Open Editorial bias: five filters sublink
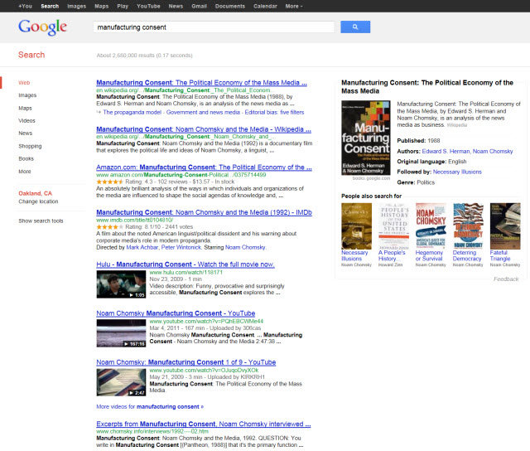The height and width of the screenshot is (451, 530). coord(274,112)
